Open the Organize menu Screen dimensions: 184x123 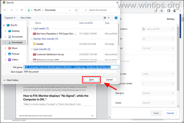[x=10, y=18]
